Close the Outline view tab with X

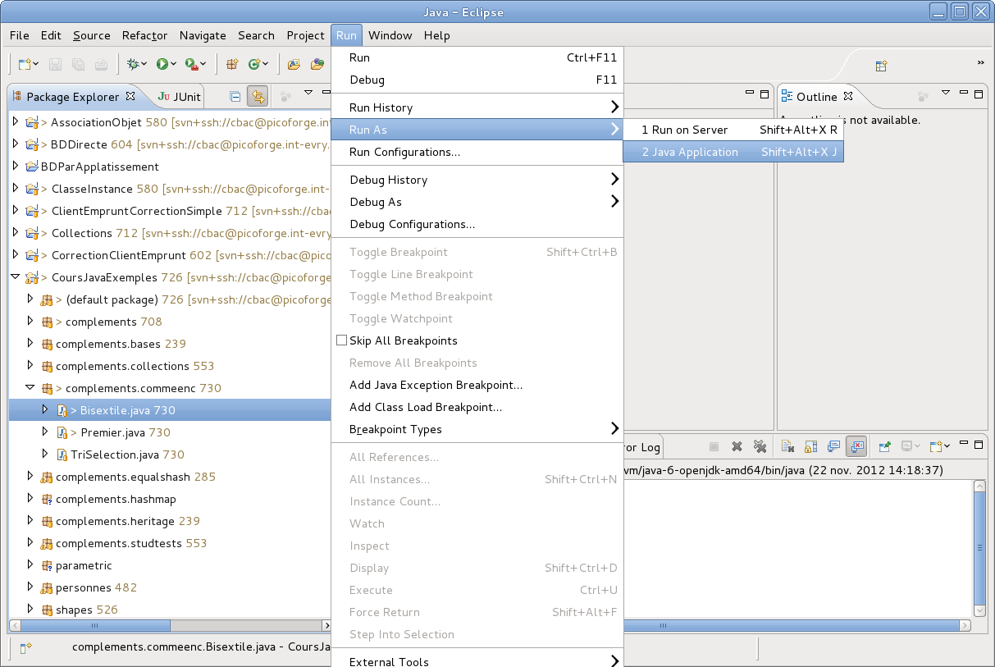tap(849, 96)
